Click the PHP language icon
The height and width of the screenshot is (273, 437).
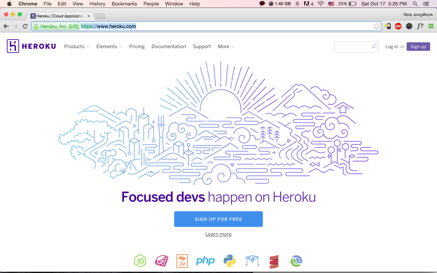pos(205,261)
